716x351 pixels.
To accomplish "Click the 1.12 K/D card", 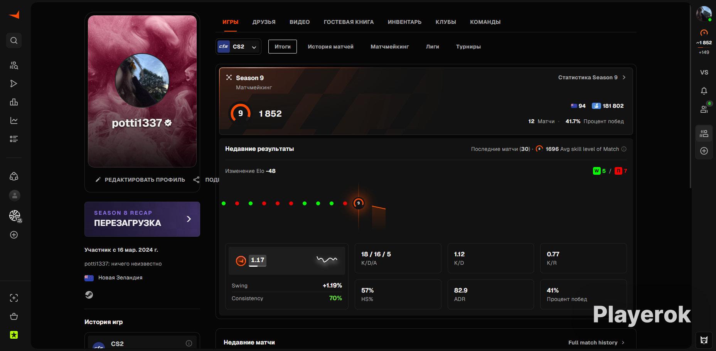I will (491, 258).
